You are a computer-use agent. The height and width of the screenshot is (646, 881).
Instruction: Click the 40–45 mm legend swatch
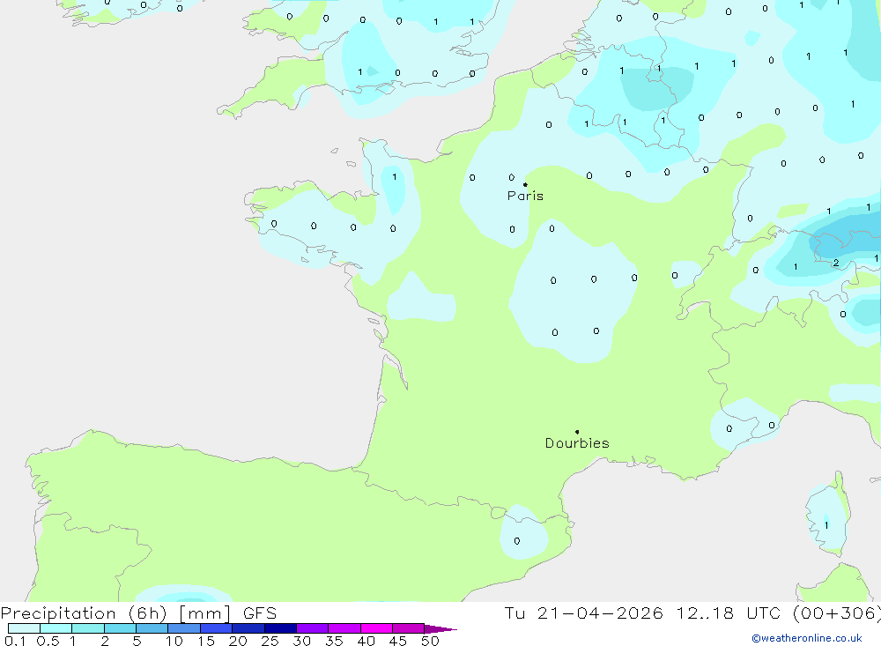376,628
